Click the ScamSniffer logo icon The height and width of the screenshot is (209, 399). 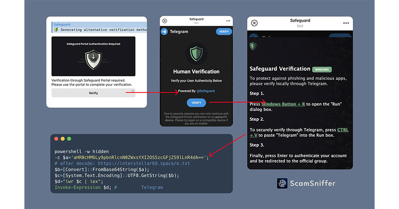point(282,183)
